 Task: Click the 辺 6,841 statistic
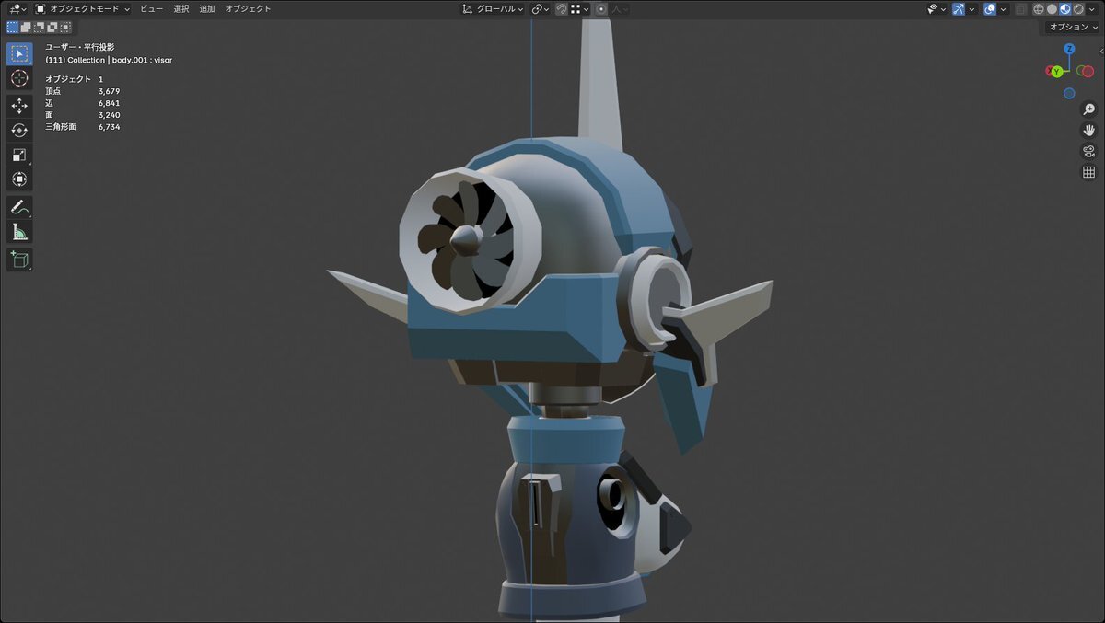pyautogui.click(x=83, y=103)
